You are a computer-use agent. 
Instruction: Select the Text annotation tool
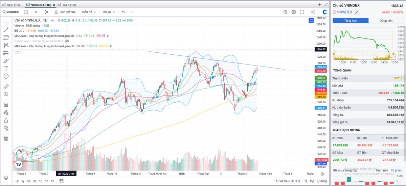click(6, 69)
